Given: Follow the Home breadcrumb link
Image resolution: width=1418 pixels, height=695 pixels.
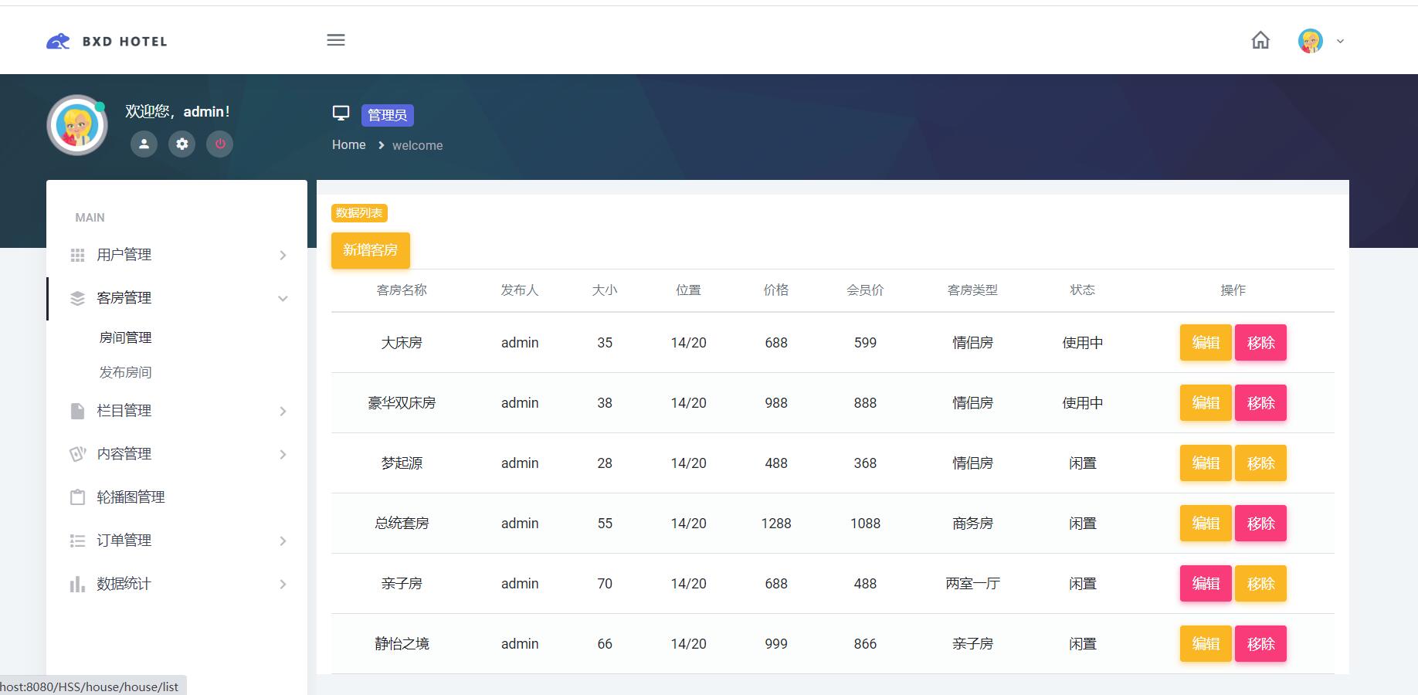Looking at the screenshot, I should 349,144.
